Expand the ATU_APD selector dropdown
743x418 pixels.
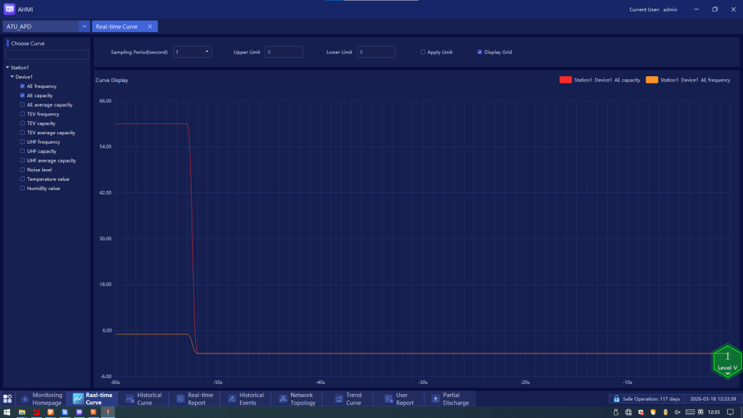pyautogui.click(x=85, y=27)
